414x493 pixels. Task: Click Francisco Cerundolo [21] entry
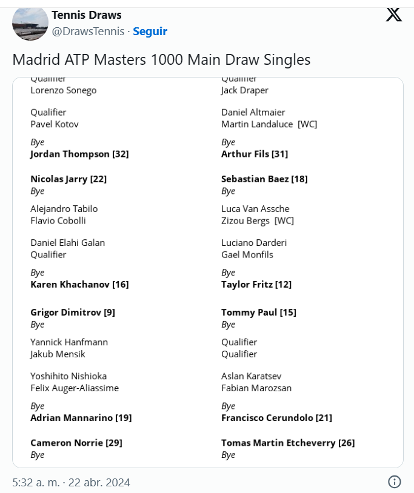pos(277,418)
